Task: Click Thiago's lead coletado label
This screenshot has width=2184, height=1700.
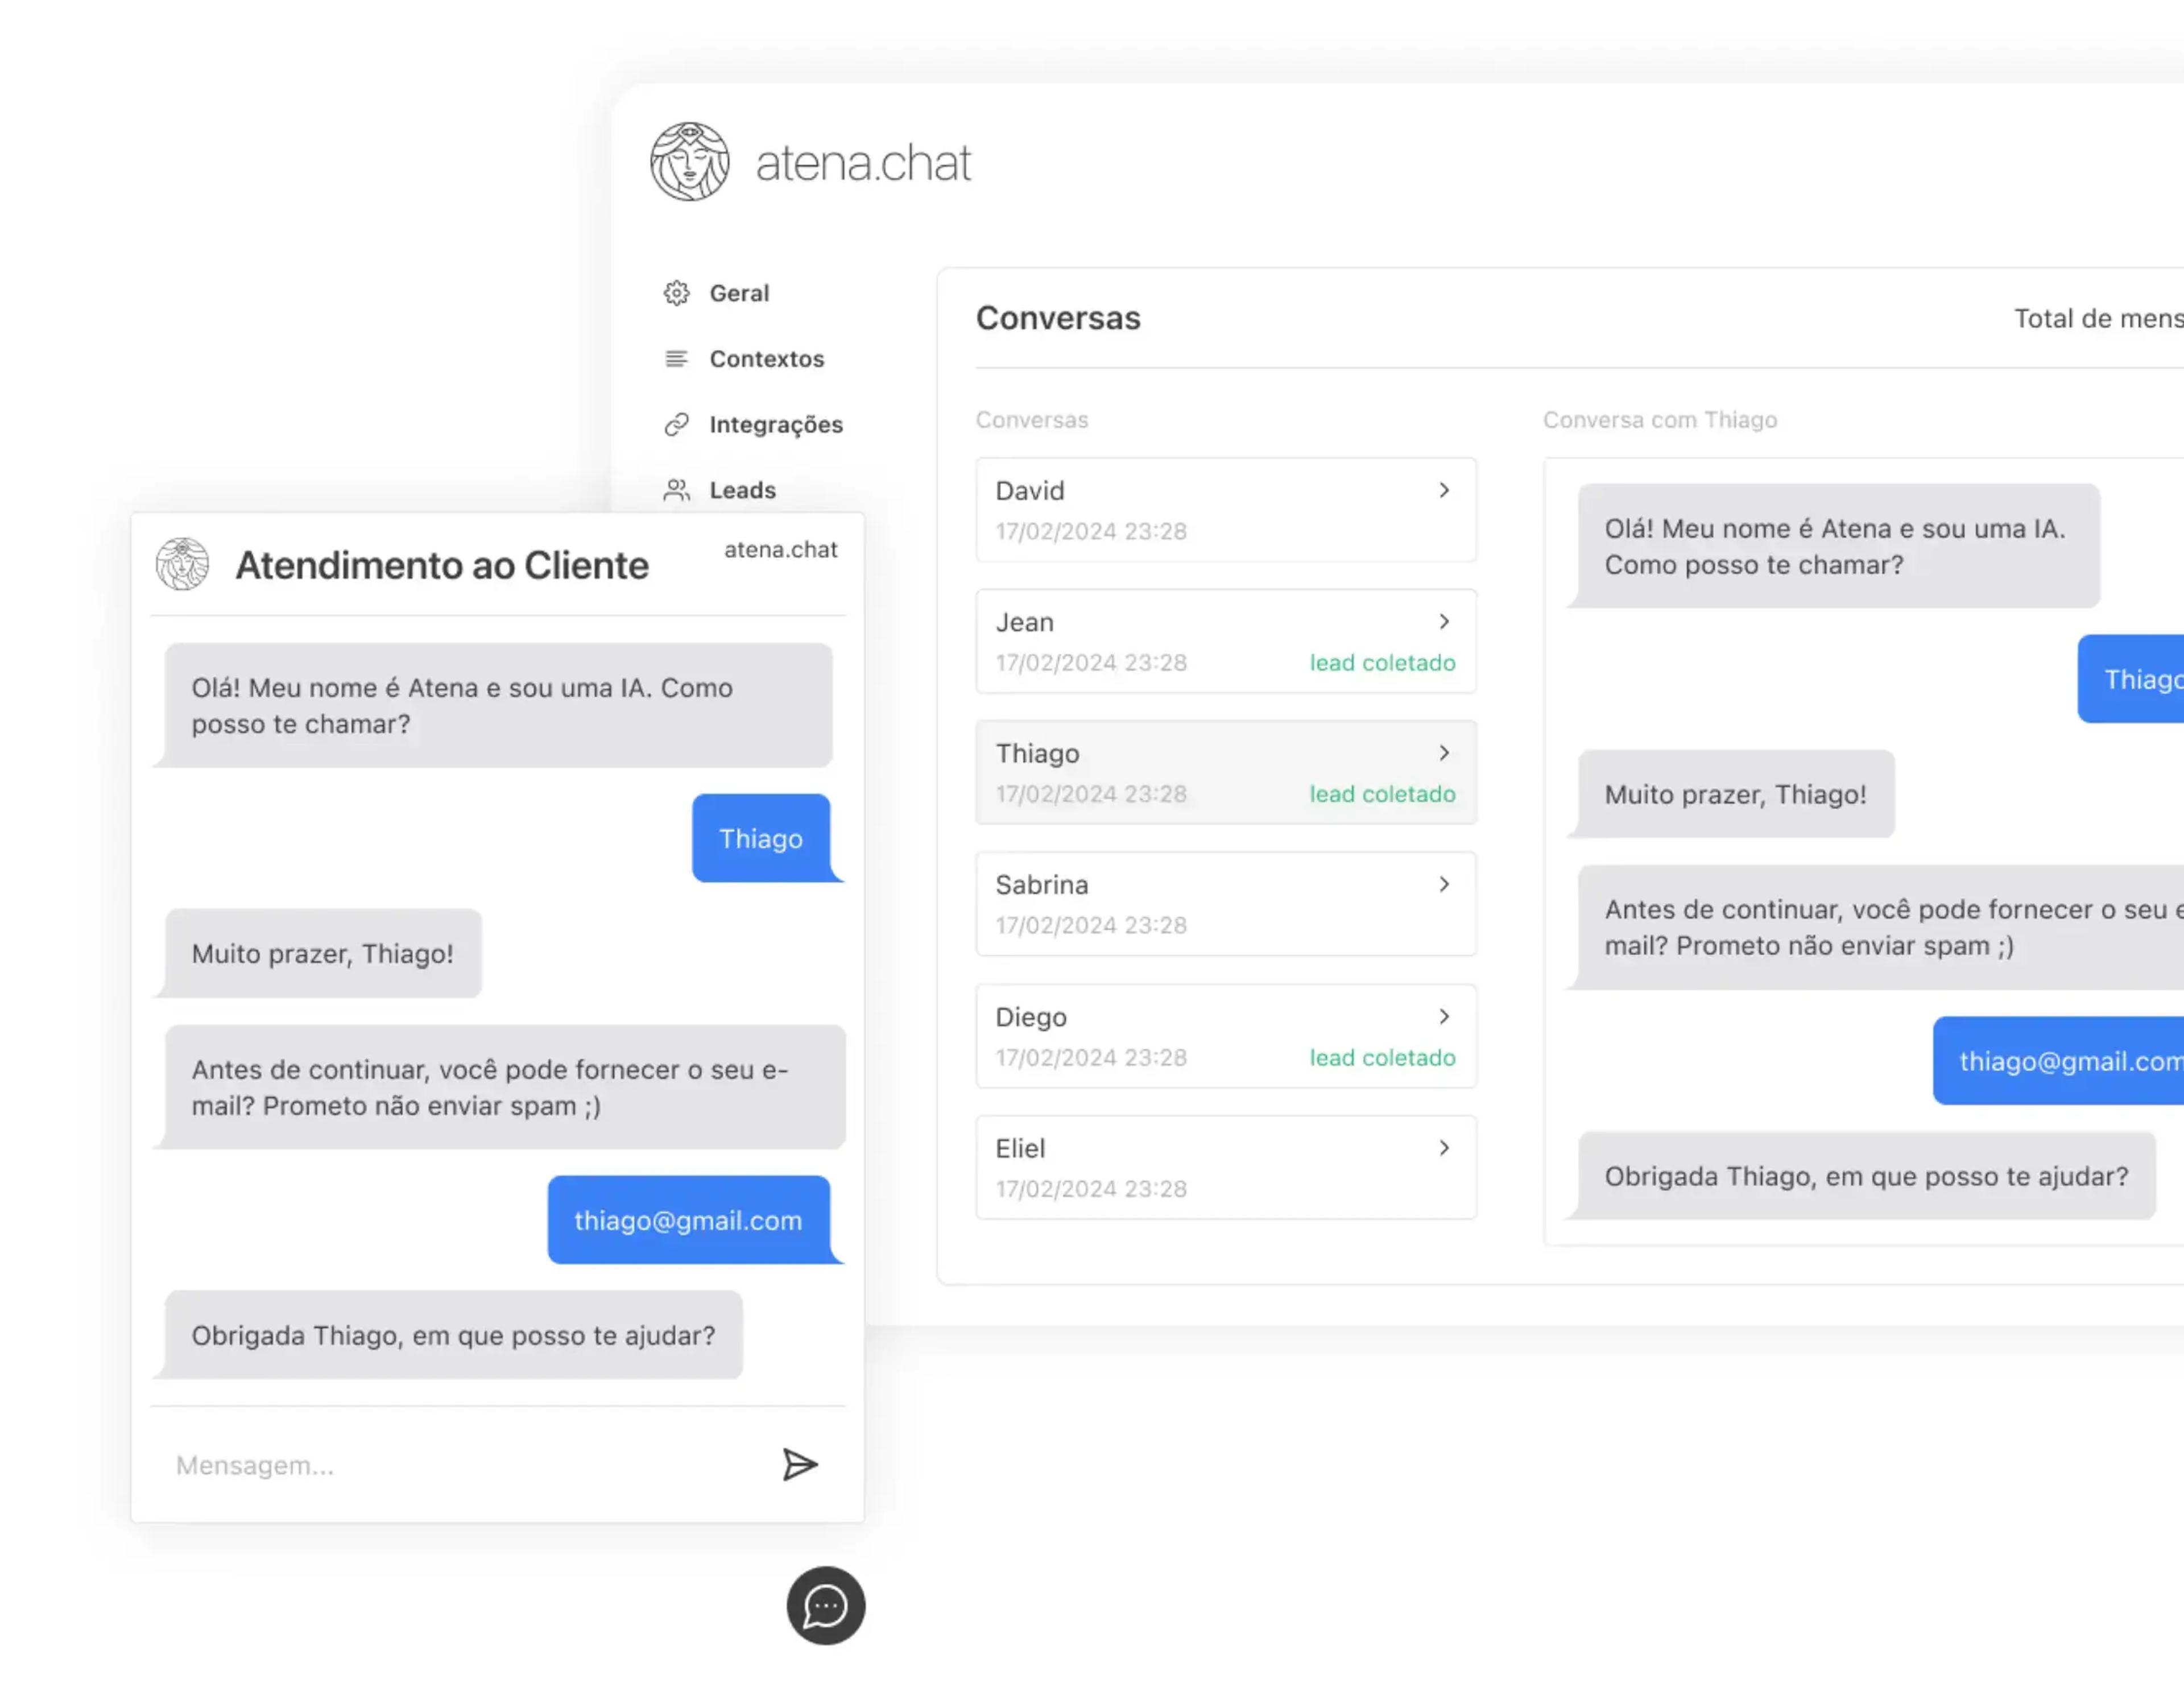Action: tap(1383, 794)
